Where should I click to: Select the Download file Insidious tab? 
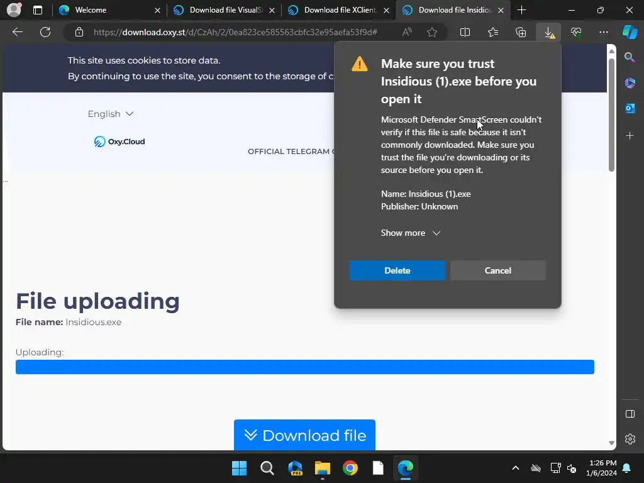[452, 10]
